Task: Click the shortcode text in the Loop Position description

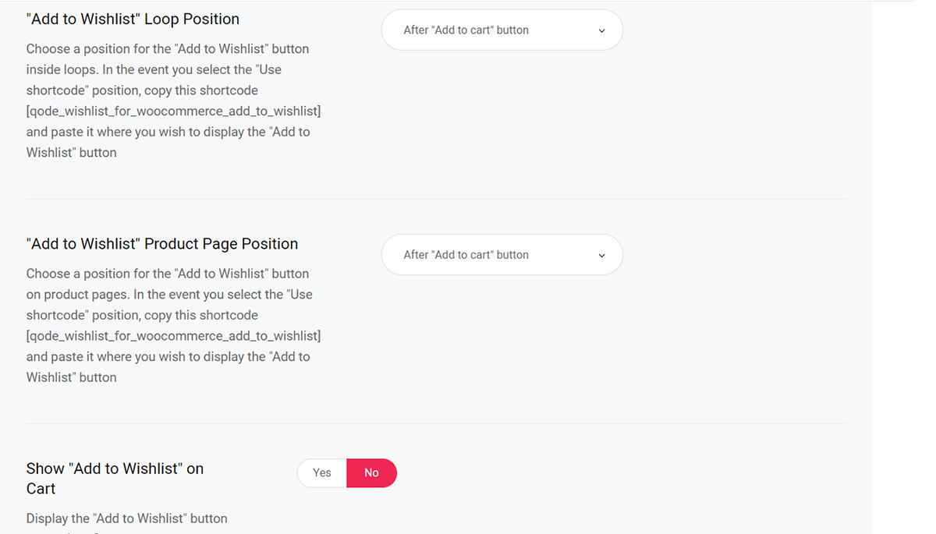Action: point(173,111)
